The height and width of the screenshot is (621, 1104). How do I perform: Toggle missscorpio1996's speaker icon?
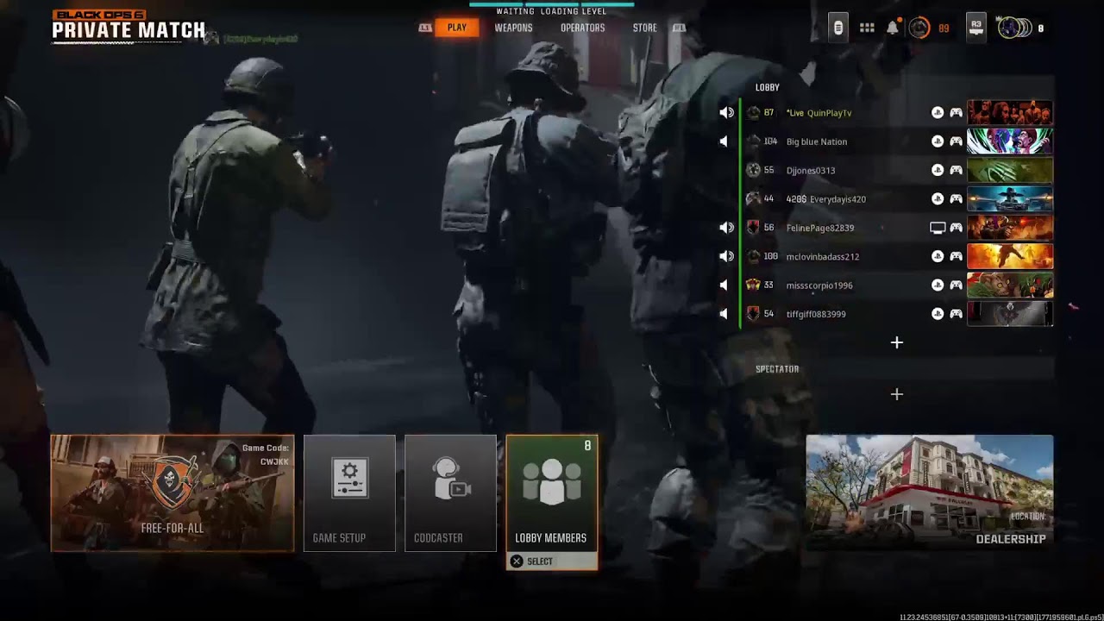[x=724, y=285]
